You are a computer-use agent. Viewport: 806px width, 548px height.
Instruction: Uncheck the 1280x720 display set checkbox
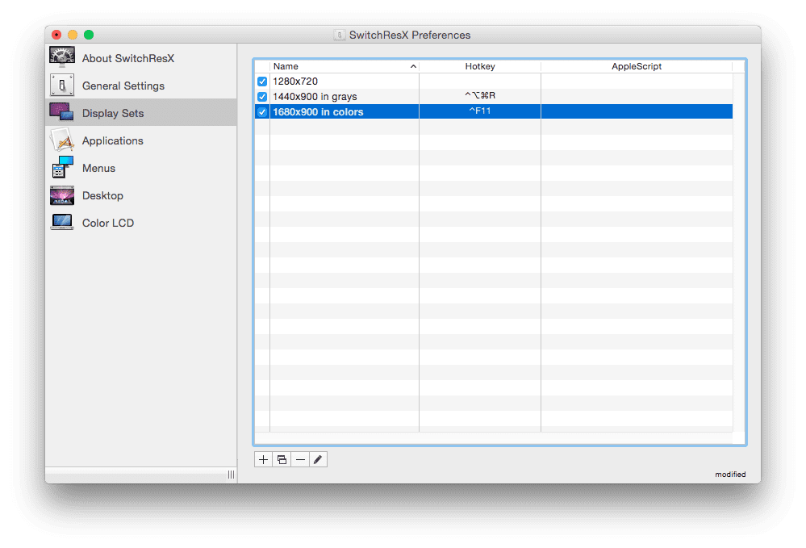[x=262, y=82]
